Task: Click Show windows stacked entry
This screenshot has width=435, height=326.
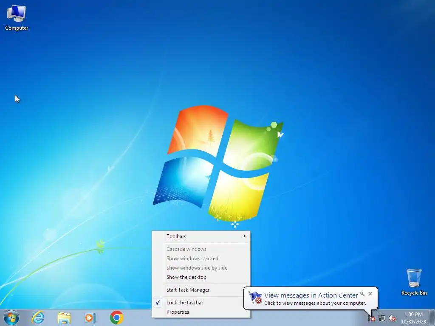Action: click(x=201, y=259)
